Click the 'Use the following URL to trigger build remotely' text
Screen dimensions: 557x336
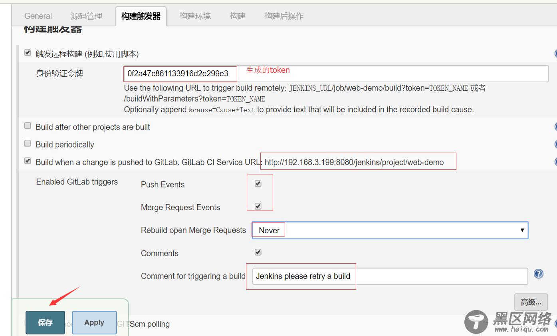point(205,88)
